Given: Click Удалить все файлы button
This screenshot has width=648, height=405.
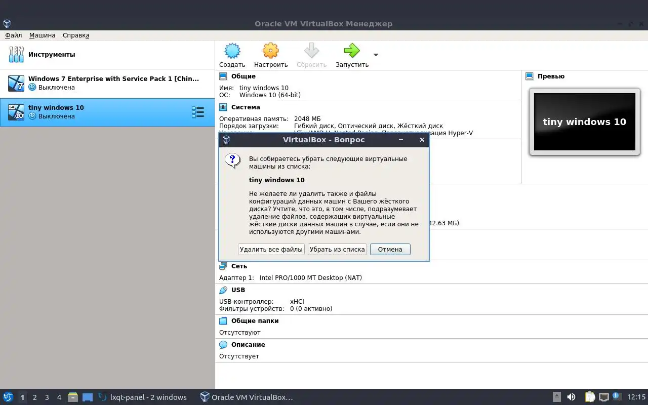Looking at the screenshot, I should pyautogui.click(x=271, y=249).
